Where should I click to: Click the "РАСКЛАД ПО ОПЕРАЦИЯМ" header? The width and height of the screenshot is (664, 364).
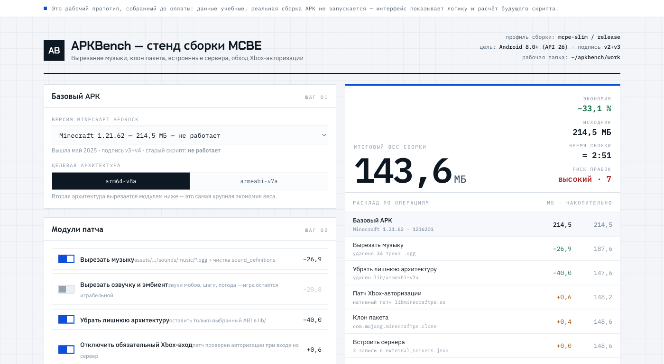click(391, 203)
